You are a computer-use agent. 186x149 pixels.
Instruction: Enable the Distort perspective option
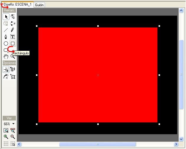[x=13, y=76]
